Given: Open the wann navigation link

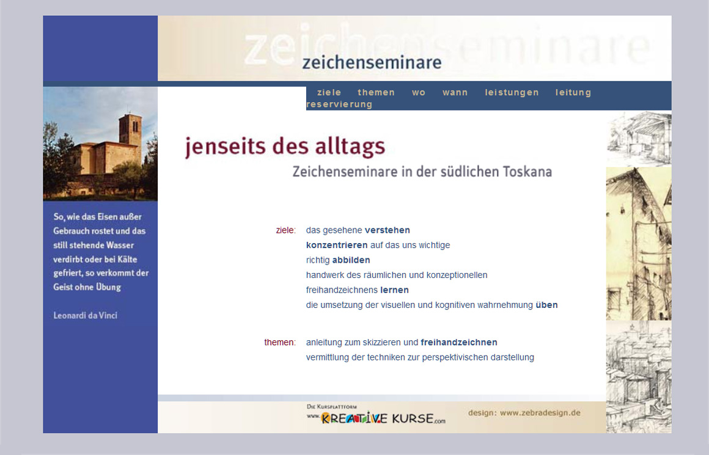Looking at the screenshot, I should (x=455, y=93).
